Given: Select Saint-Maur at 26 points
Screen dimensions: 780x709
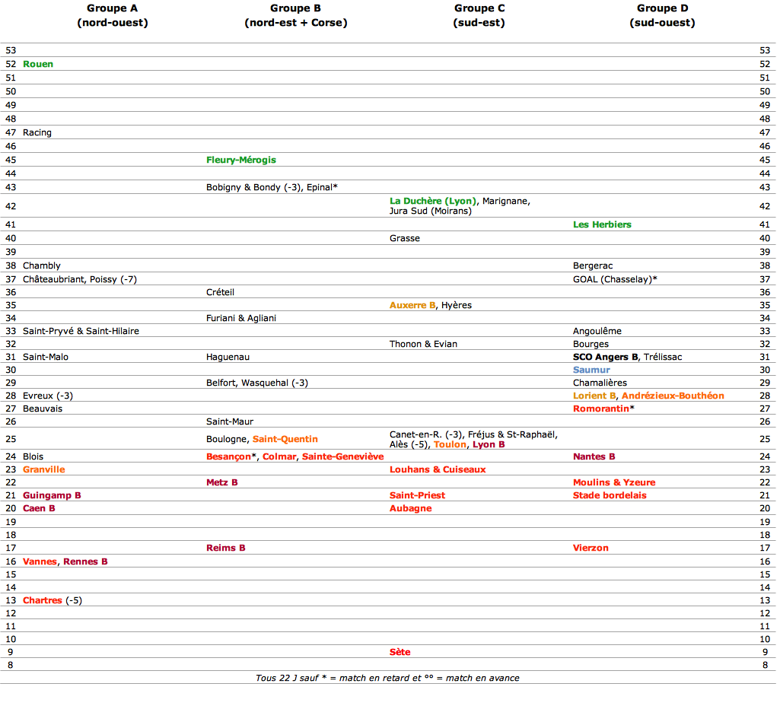Looking at the screenshot, I should [x=230, y=421].
